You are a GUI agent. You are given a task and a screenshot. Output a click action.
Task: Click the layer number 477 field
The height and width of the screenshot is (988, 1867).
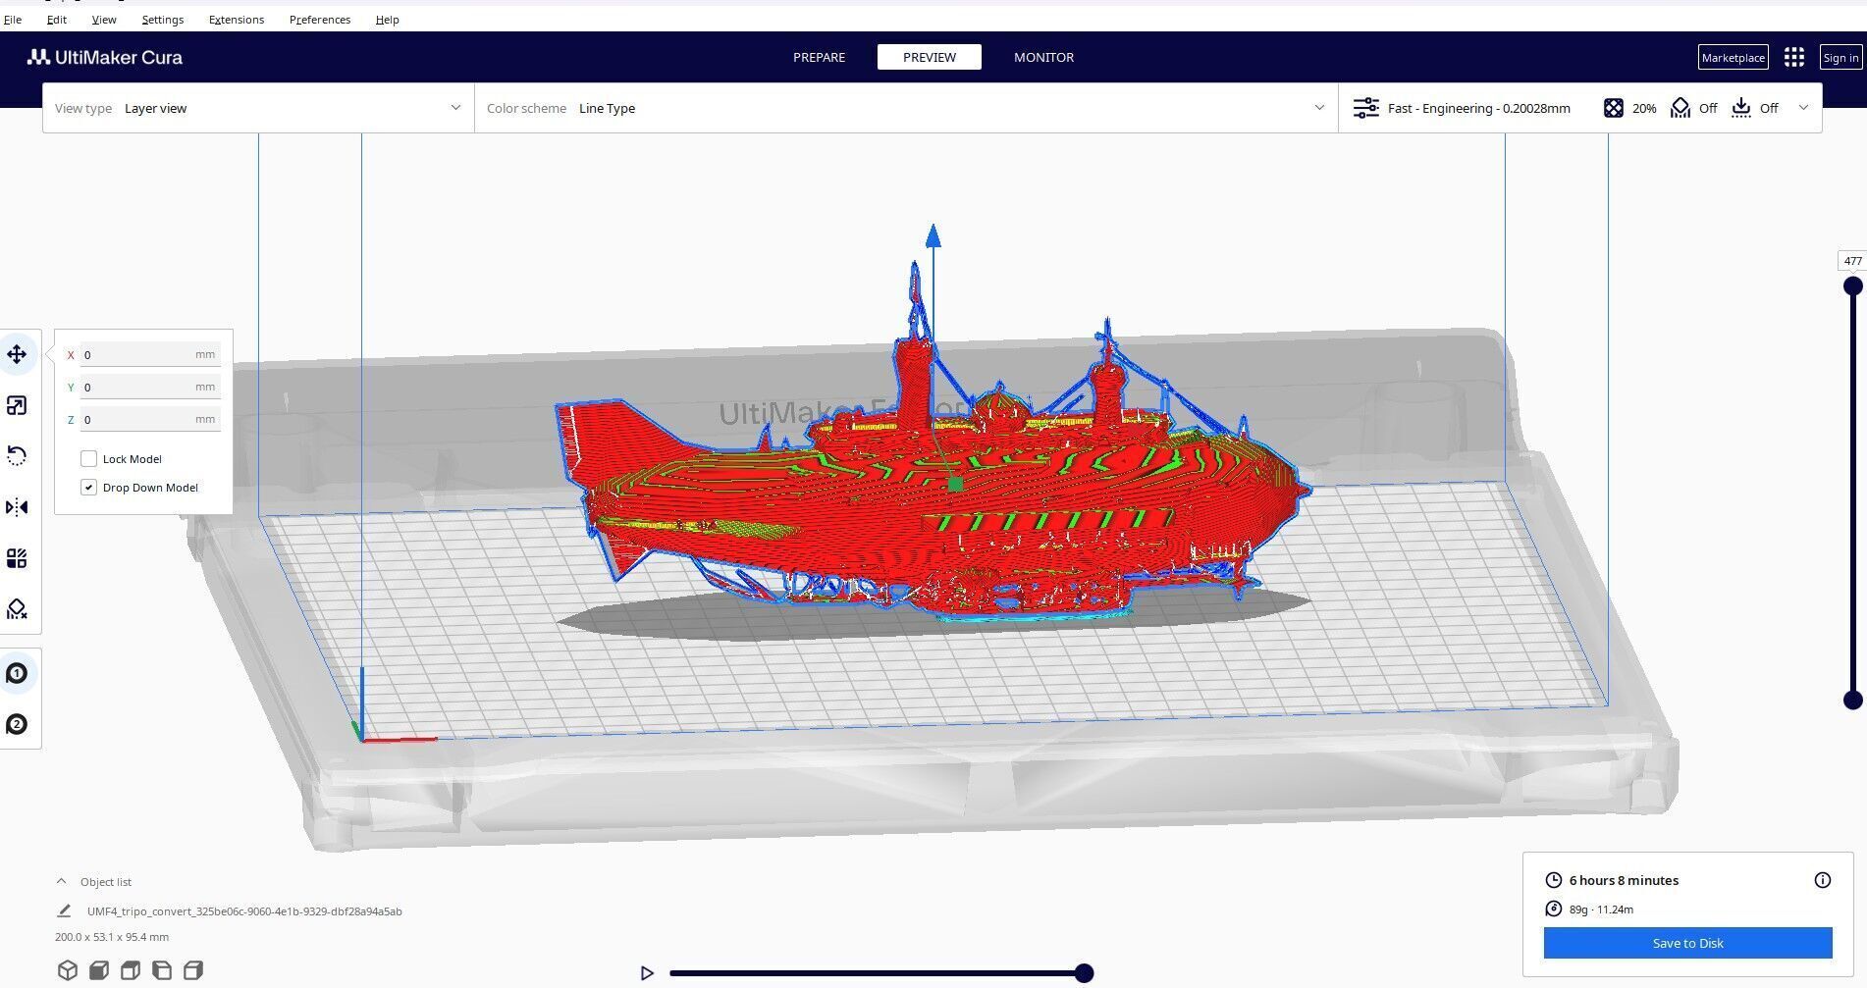pyautogui.click(x=1852, y=261)
